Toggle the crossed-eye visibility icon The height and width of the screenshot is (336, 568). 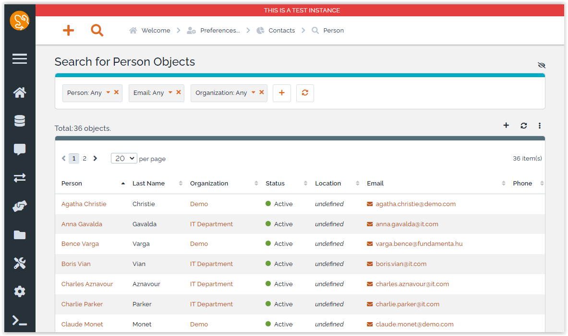pos(542,65)
